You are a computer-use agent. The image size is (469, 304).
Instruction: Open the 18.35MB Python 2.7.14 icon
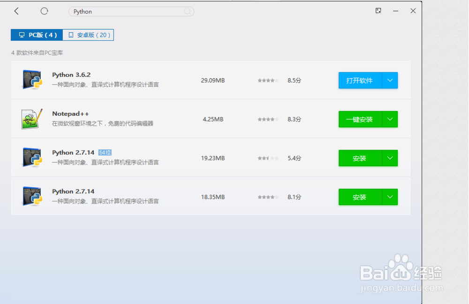tap(32, 196)
